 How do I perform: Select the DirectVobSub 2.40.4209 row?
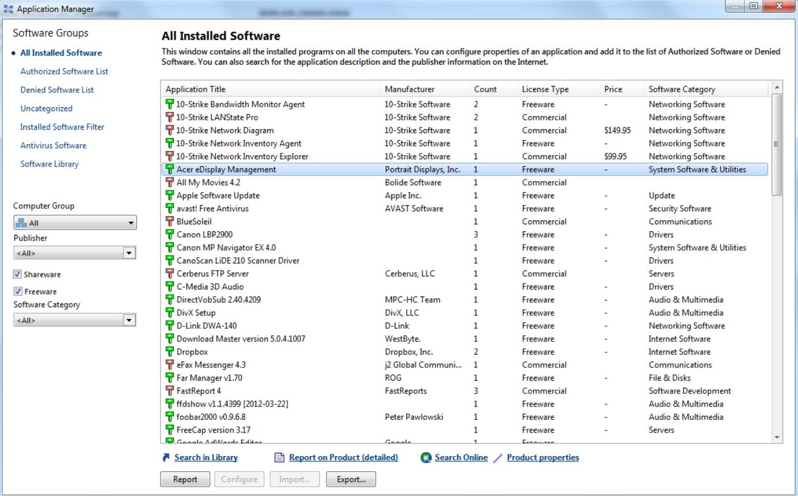(x=464, y=300)
